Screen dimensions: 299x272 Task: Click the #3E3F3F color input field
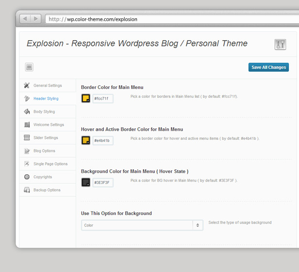point(103,182)
